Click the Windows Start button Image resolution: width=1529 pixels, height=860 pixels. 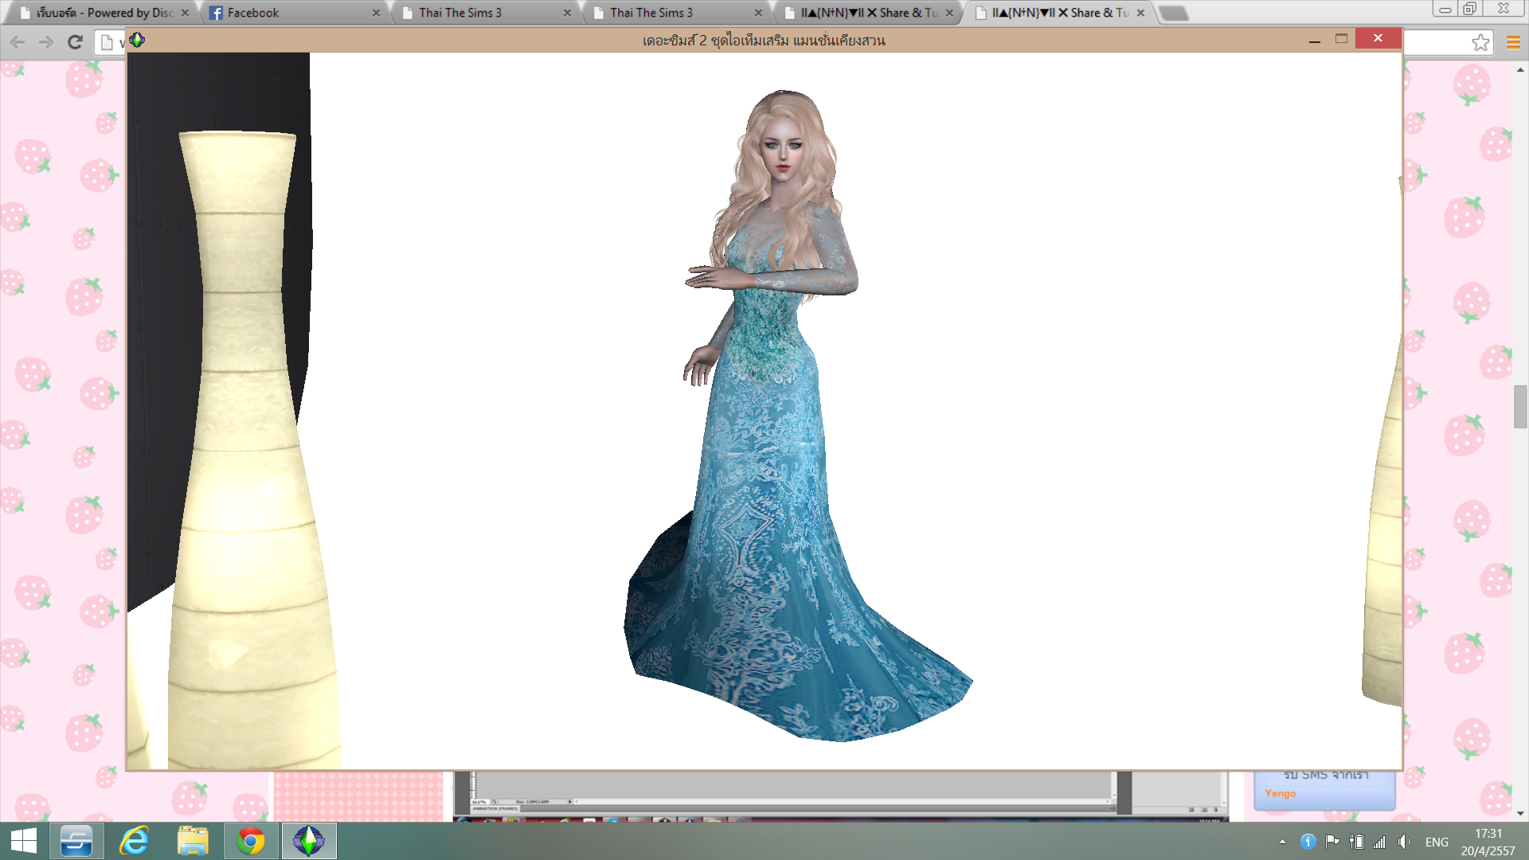point(23,841)
